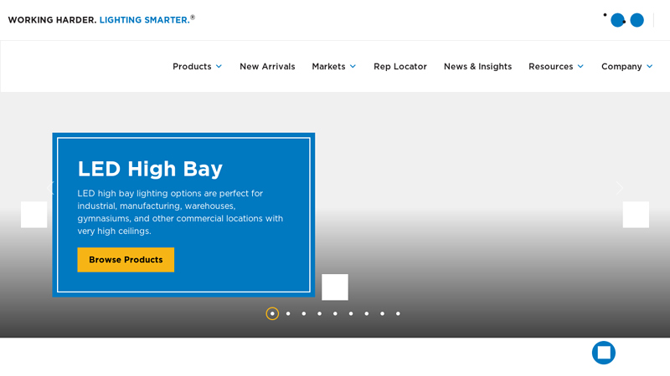Open the Resources dropdown menu
This screenshot has width=670, height=376.
click(555, 67)
